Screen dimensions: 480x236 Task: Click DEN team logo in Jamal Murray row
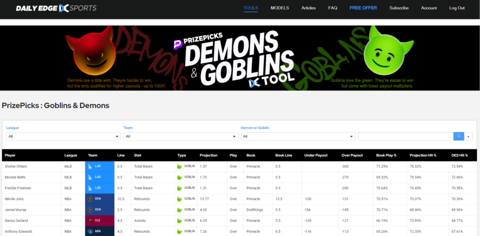[x=90, y=210]
